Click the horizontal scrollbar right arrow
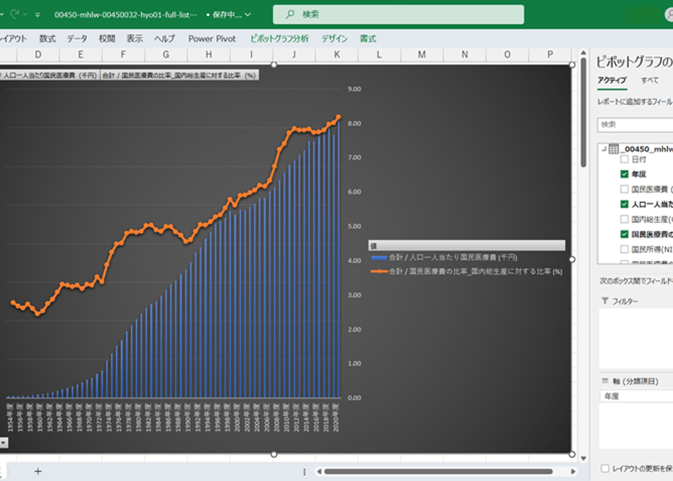Screen dimensions: 673x481 (573, 472)
